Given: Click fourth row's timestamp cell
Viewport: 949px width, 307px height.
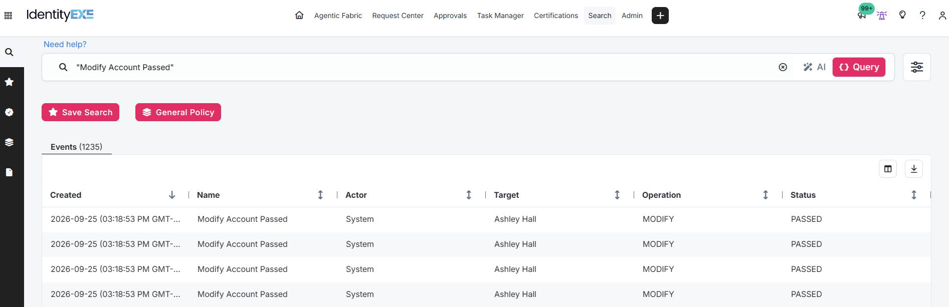Looking at the screenshot, I should click(x=115, y=294).
